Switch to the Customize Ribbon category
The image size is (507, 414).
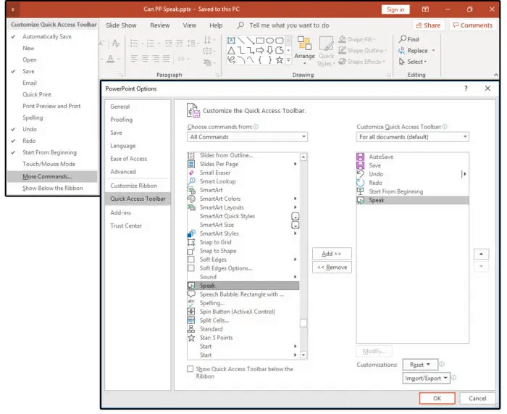pyautogui.click(x=133, y=186)
